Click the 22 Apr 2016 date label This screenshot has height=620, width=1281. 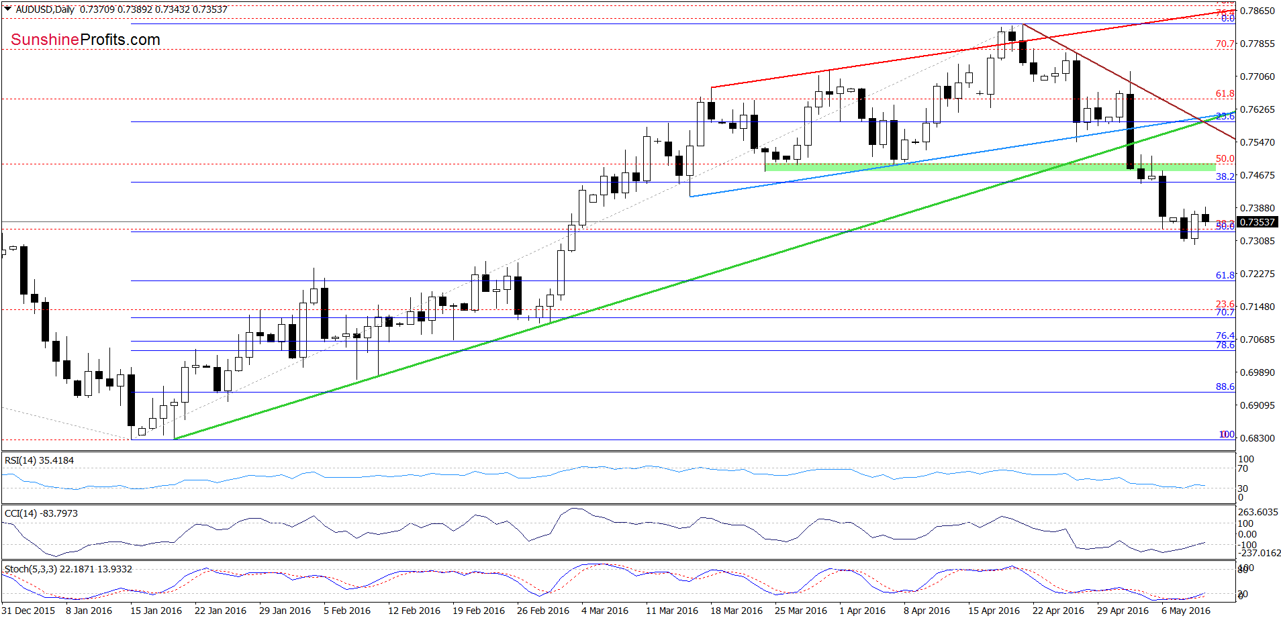pyautogui.click(x=1058, y=611)
